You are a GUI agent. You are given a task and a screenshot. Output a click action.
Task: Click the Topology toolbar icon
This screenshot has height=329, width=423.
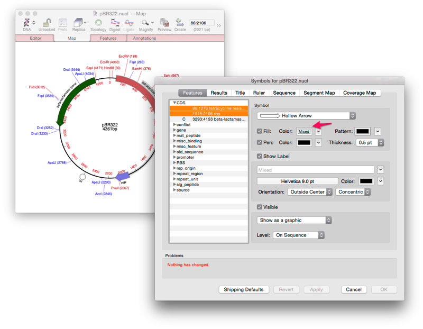pos(98,23)
